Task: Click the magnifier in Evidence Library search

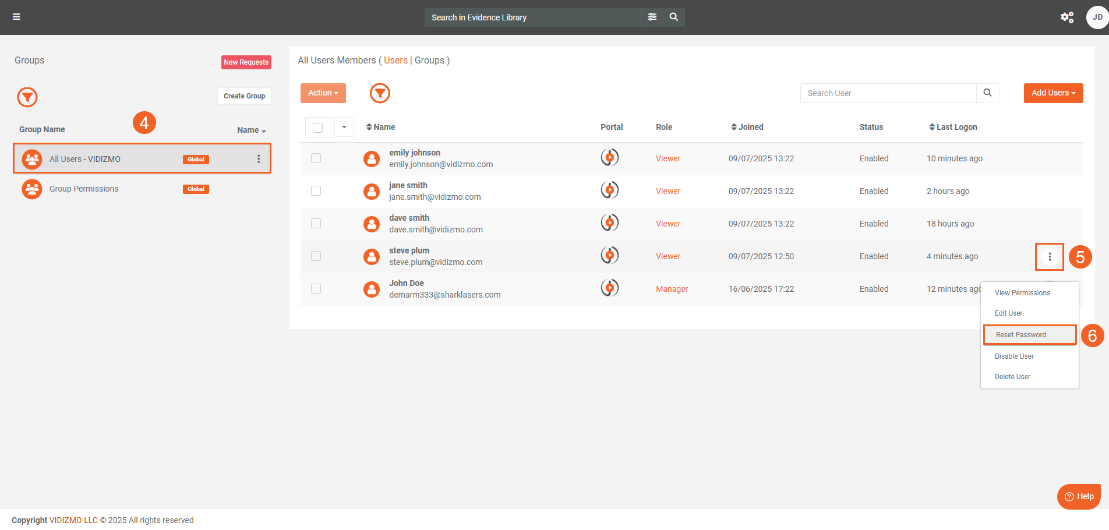Action: [x=674, y=17]
